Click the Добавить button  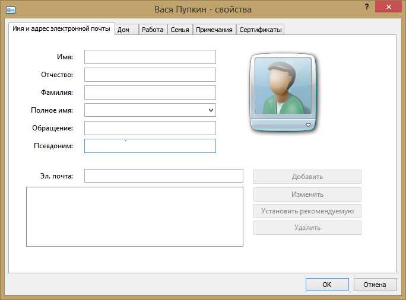pos(307,177)
